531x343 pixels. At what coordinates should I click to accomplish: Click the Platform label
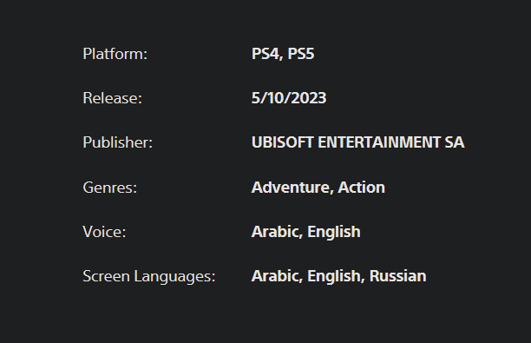tap(115, 54)
